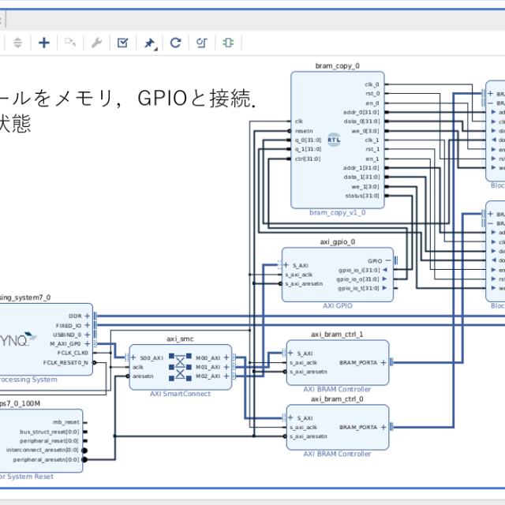
Task: Expand the DDR interface port
Action: (x=88, y=316)
